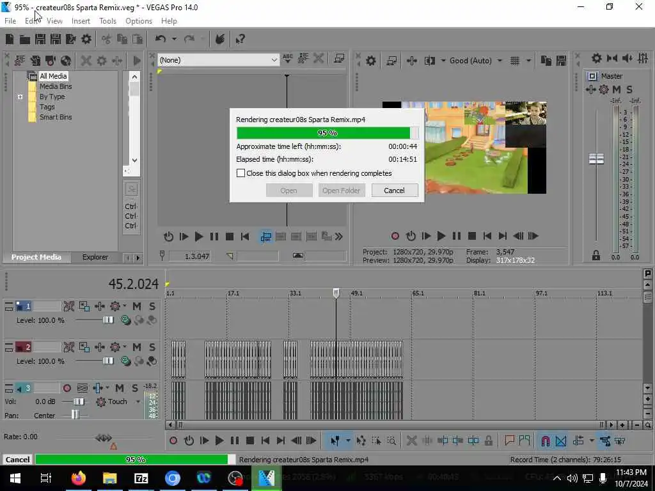The height and width of the screenshot is (491, 655).
Task: Select All Media in the tree
Action: pyautogui.click(x=53, y=76)
